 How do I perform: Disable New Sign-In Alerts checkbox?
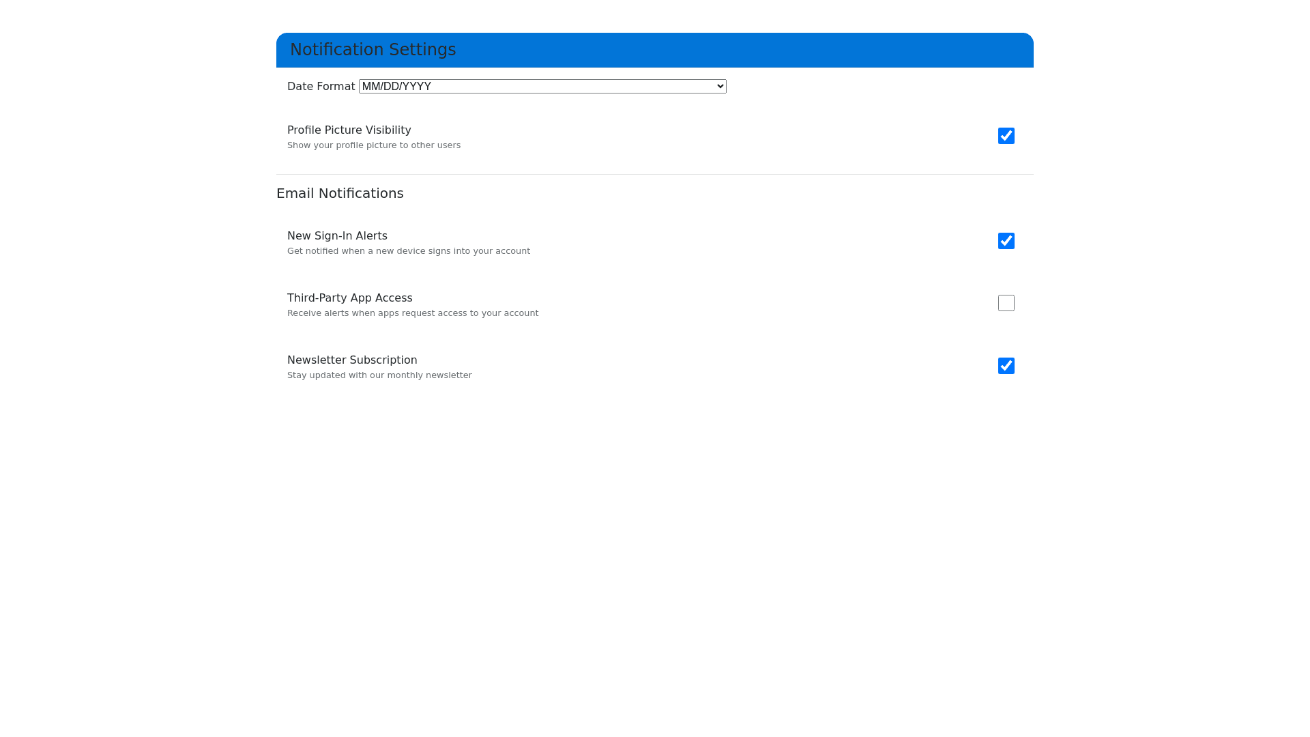(1006, 241)
